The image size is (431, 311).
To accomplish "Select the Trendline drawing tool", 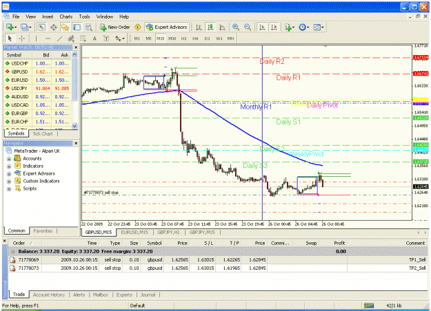I will coord(59,39).
